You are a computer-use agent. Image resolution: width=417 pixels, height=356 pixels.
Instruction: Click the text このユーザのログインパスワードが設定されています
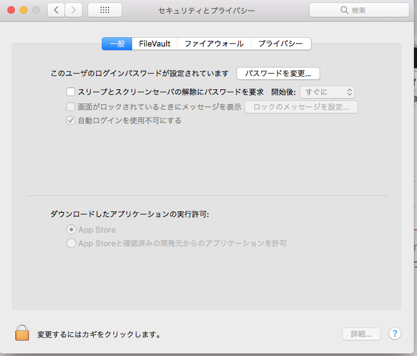(x=140, y=73)
